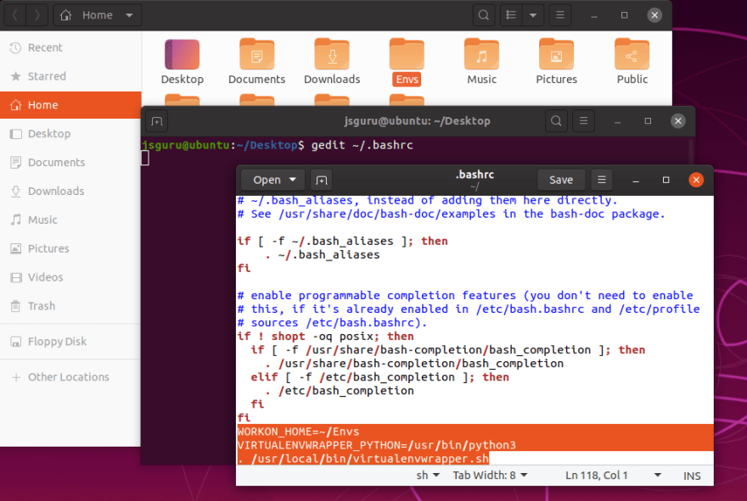Screen dimensions: 747x501
Task: Open the Public folder icon
Action: click(x=632, y=62)
